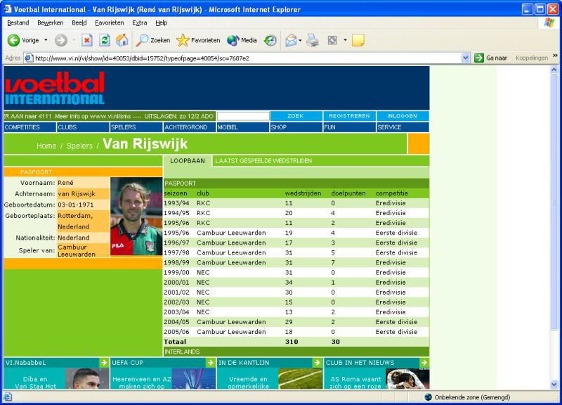Click the page icon in address bar
This screenshot has width=562, height=405.
pyautogui.click(x=29, y=58)
